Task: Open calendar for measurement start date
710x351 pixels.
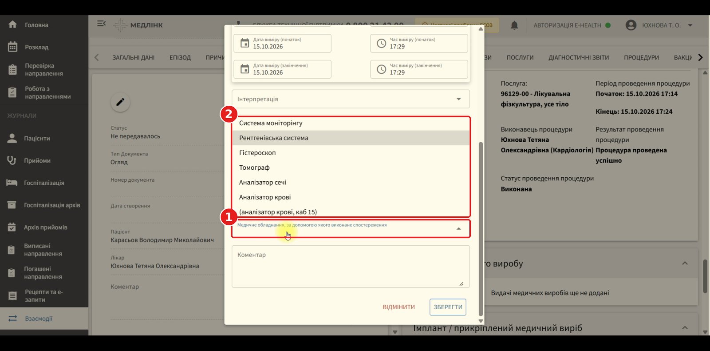Action: click(245, 43)
